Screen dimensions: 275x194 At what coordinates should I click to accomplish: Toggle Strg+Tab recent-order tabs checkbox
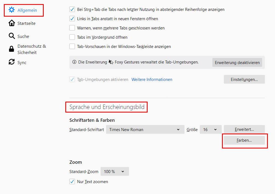tap(72, 10)
